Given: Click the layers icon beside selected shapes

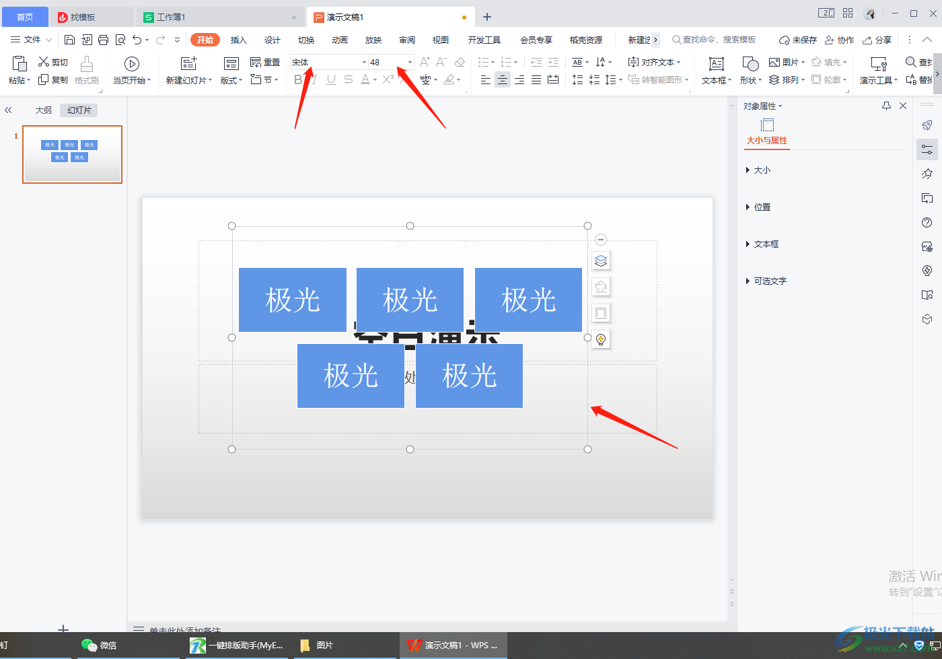Looking at the screenshot, I should click(601, 261).
